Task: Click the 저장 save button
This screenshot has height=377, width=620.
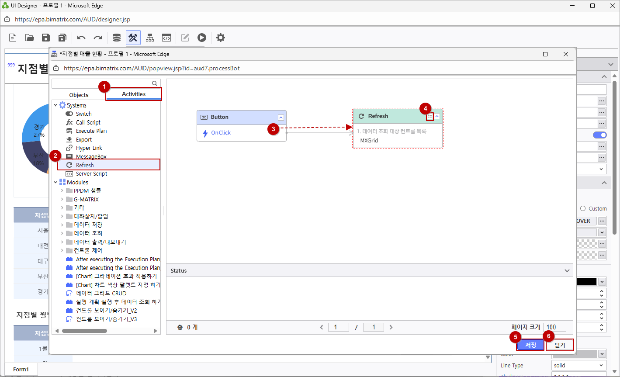Action: point(530,345)
